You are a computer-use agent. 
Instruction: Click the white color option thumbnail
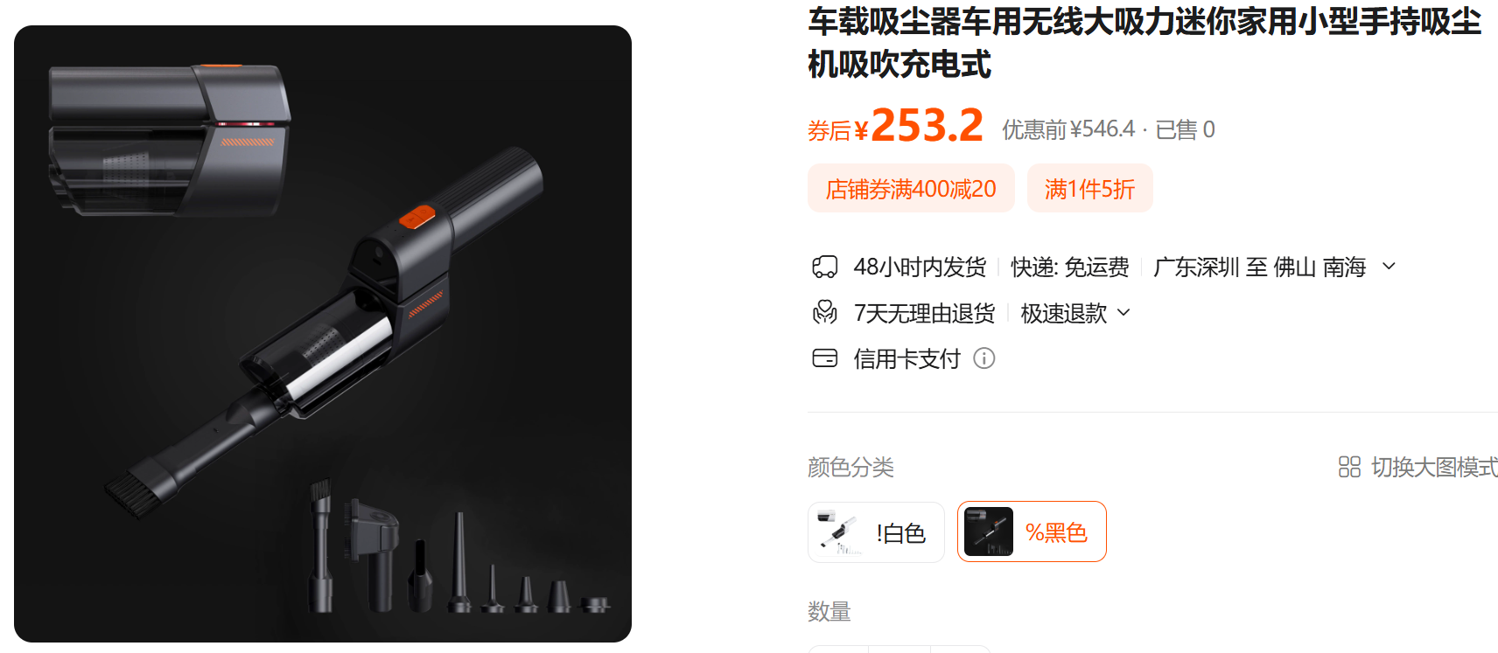click(x=838, y=532)
